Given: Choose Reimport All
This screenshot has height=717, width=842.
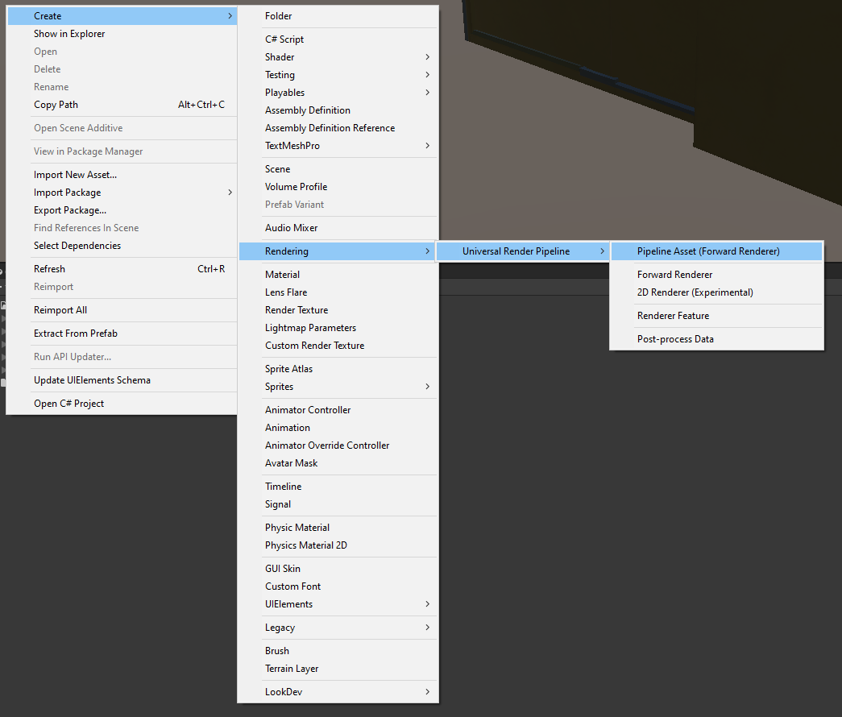Looking at the screenshot, I should (122, 310).
